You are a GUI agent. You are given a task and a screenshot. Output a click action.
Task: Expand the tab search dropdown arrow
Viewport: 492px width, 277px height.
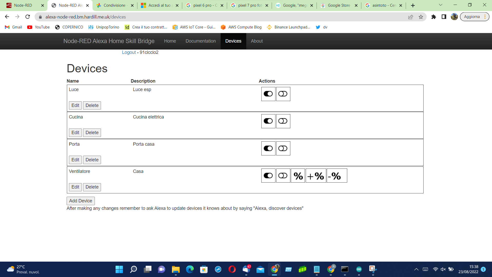(440, 5)
